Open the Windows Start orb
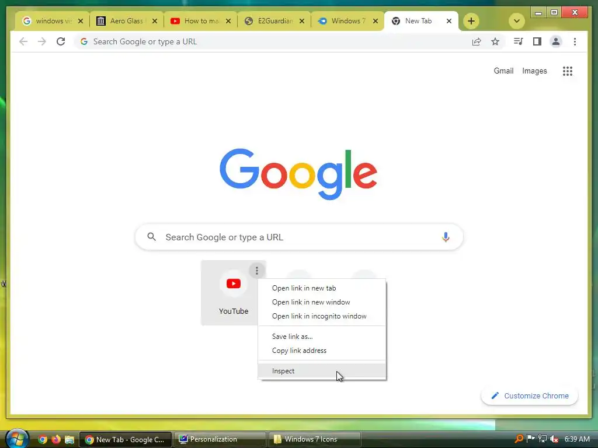 [17, 439]
